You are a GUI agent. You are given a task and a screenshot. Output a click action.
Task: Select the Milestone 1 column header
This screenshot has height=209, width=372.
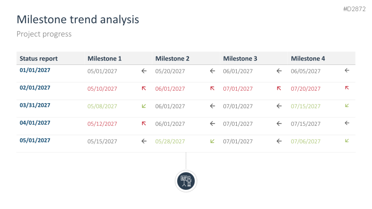(105, 59)
